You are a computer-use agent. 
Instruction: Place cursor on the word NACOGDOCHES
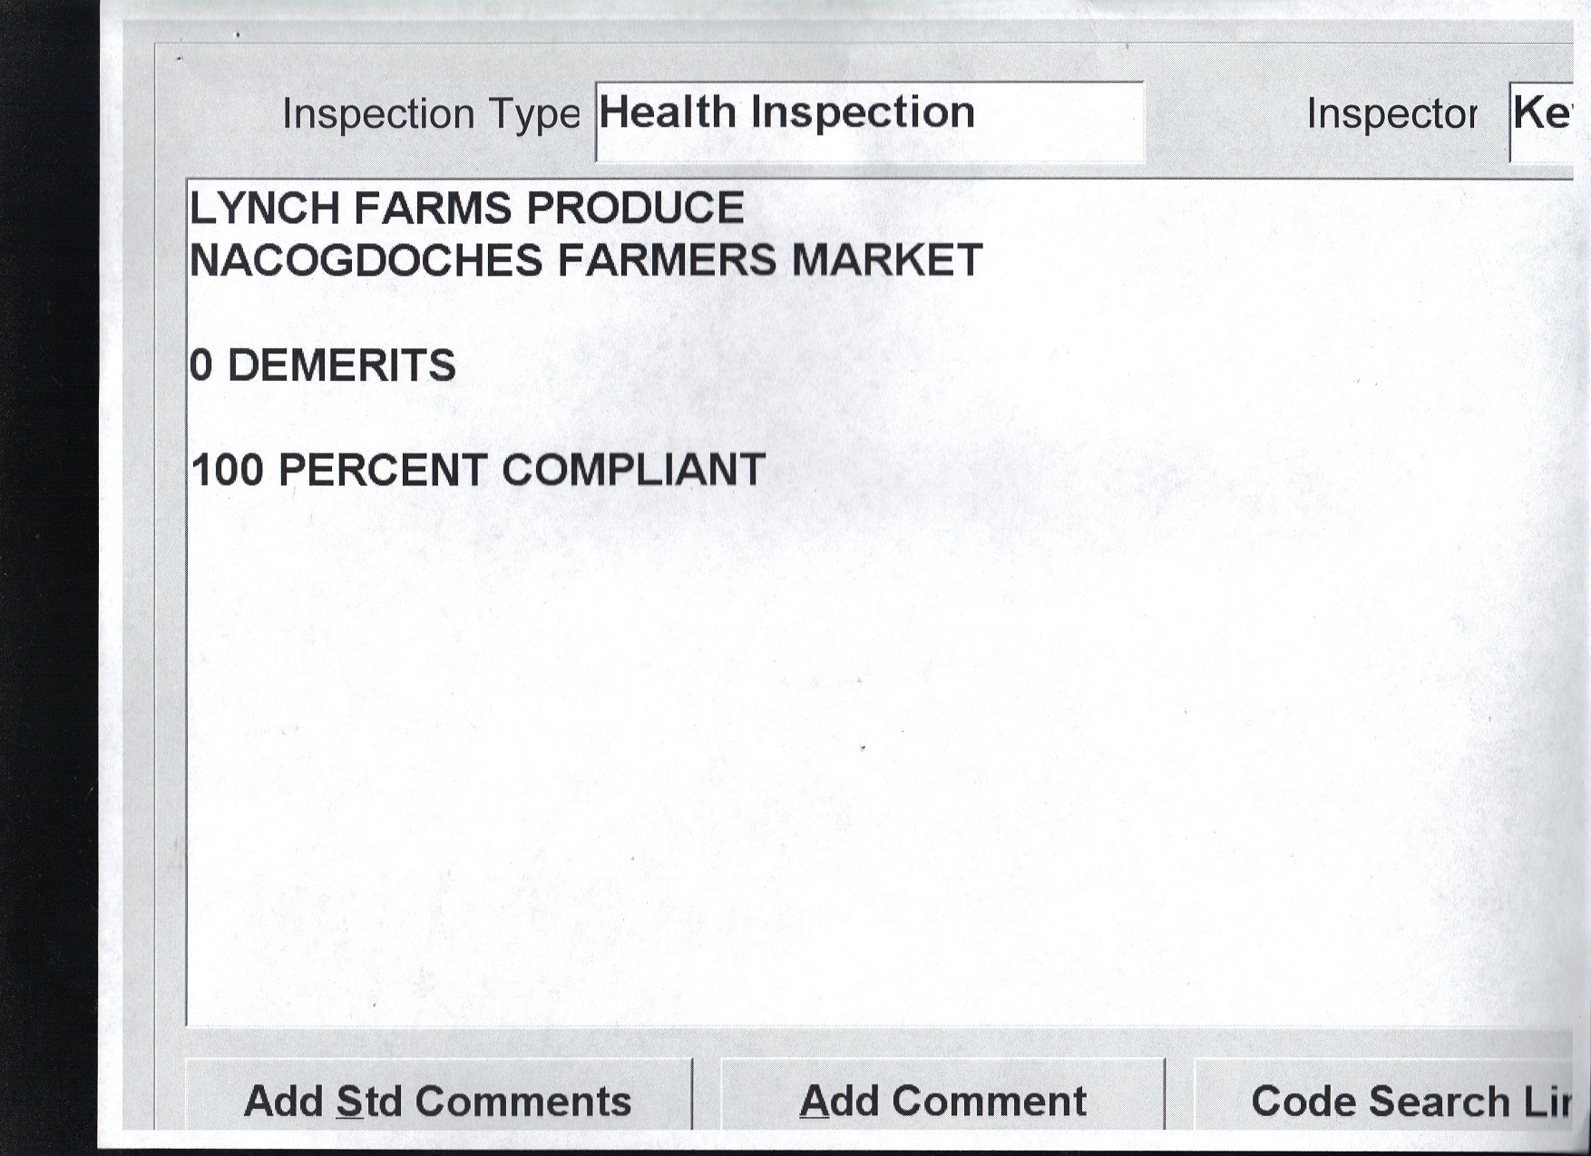point(366,260)
